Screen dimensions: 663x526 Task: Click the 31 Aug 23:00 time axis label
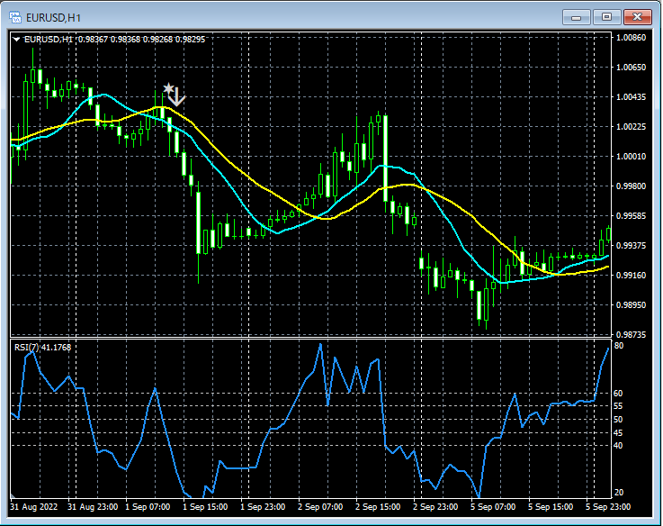(x=93, y=507)
